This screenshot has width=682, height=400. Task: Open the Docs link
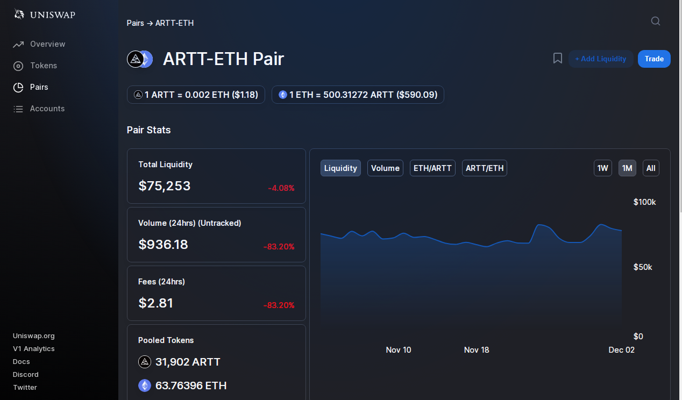(22, 362)
